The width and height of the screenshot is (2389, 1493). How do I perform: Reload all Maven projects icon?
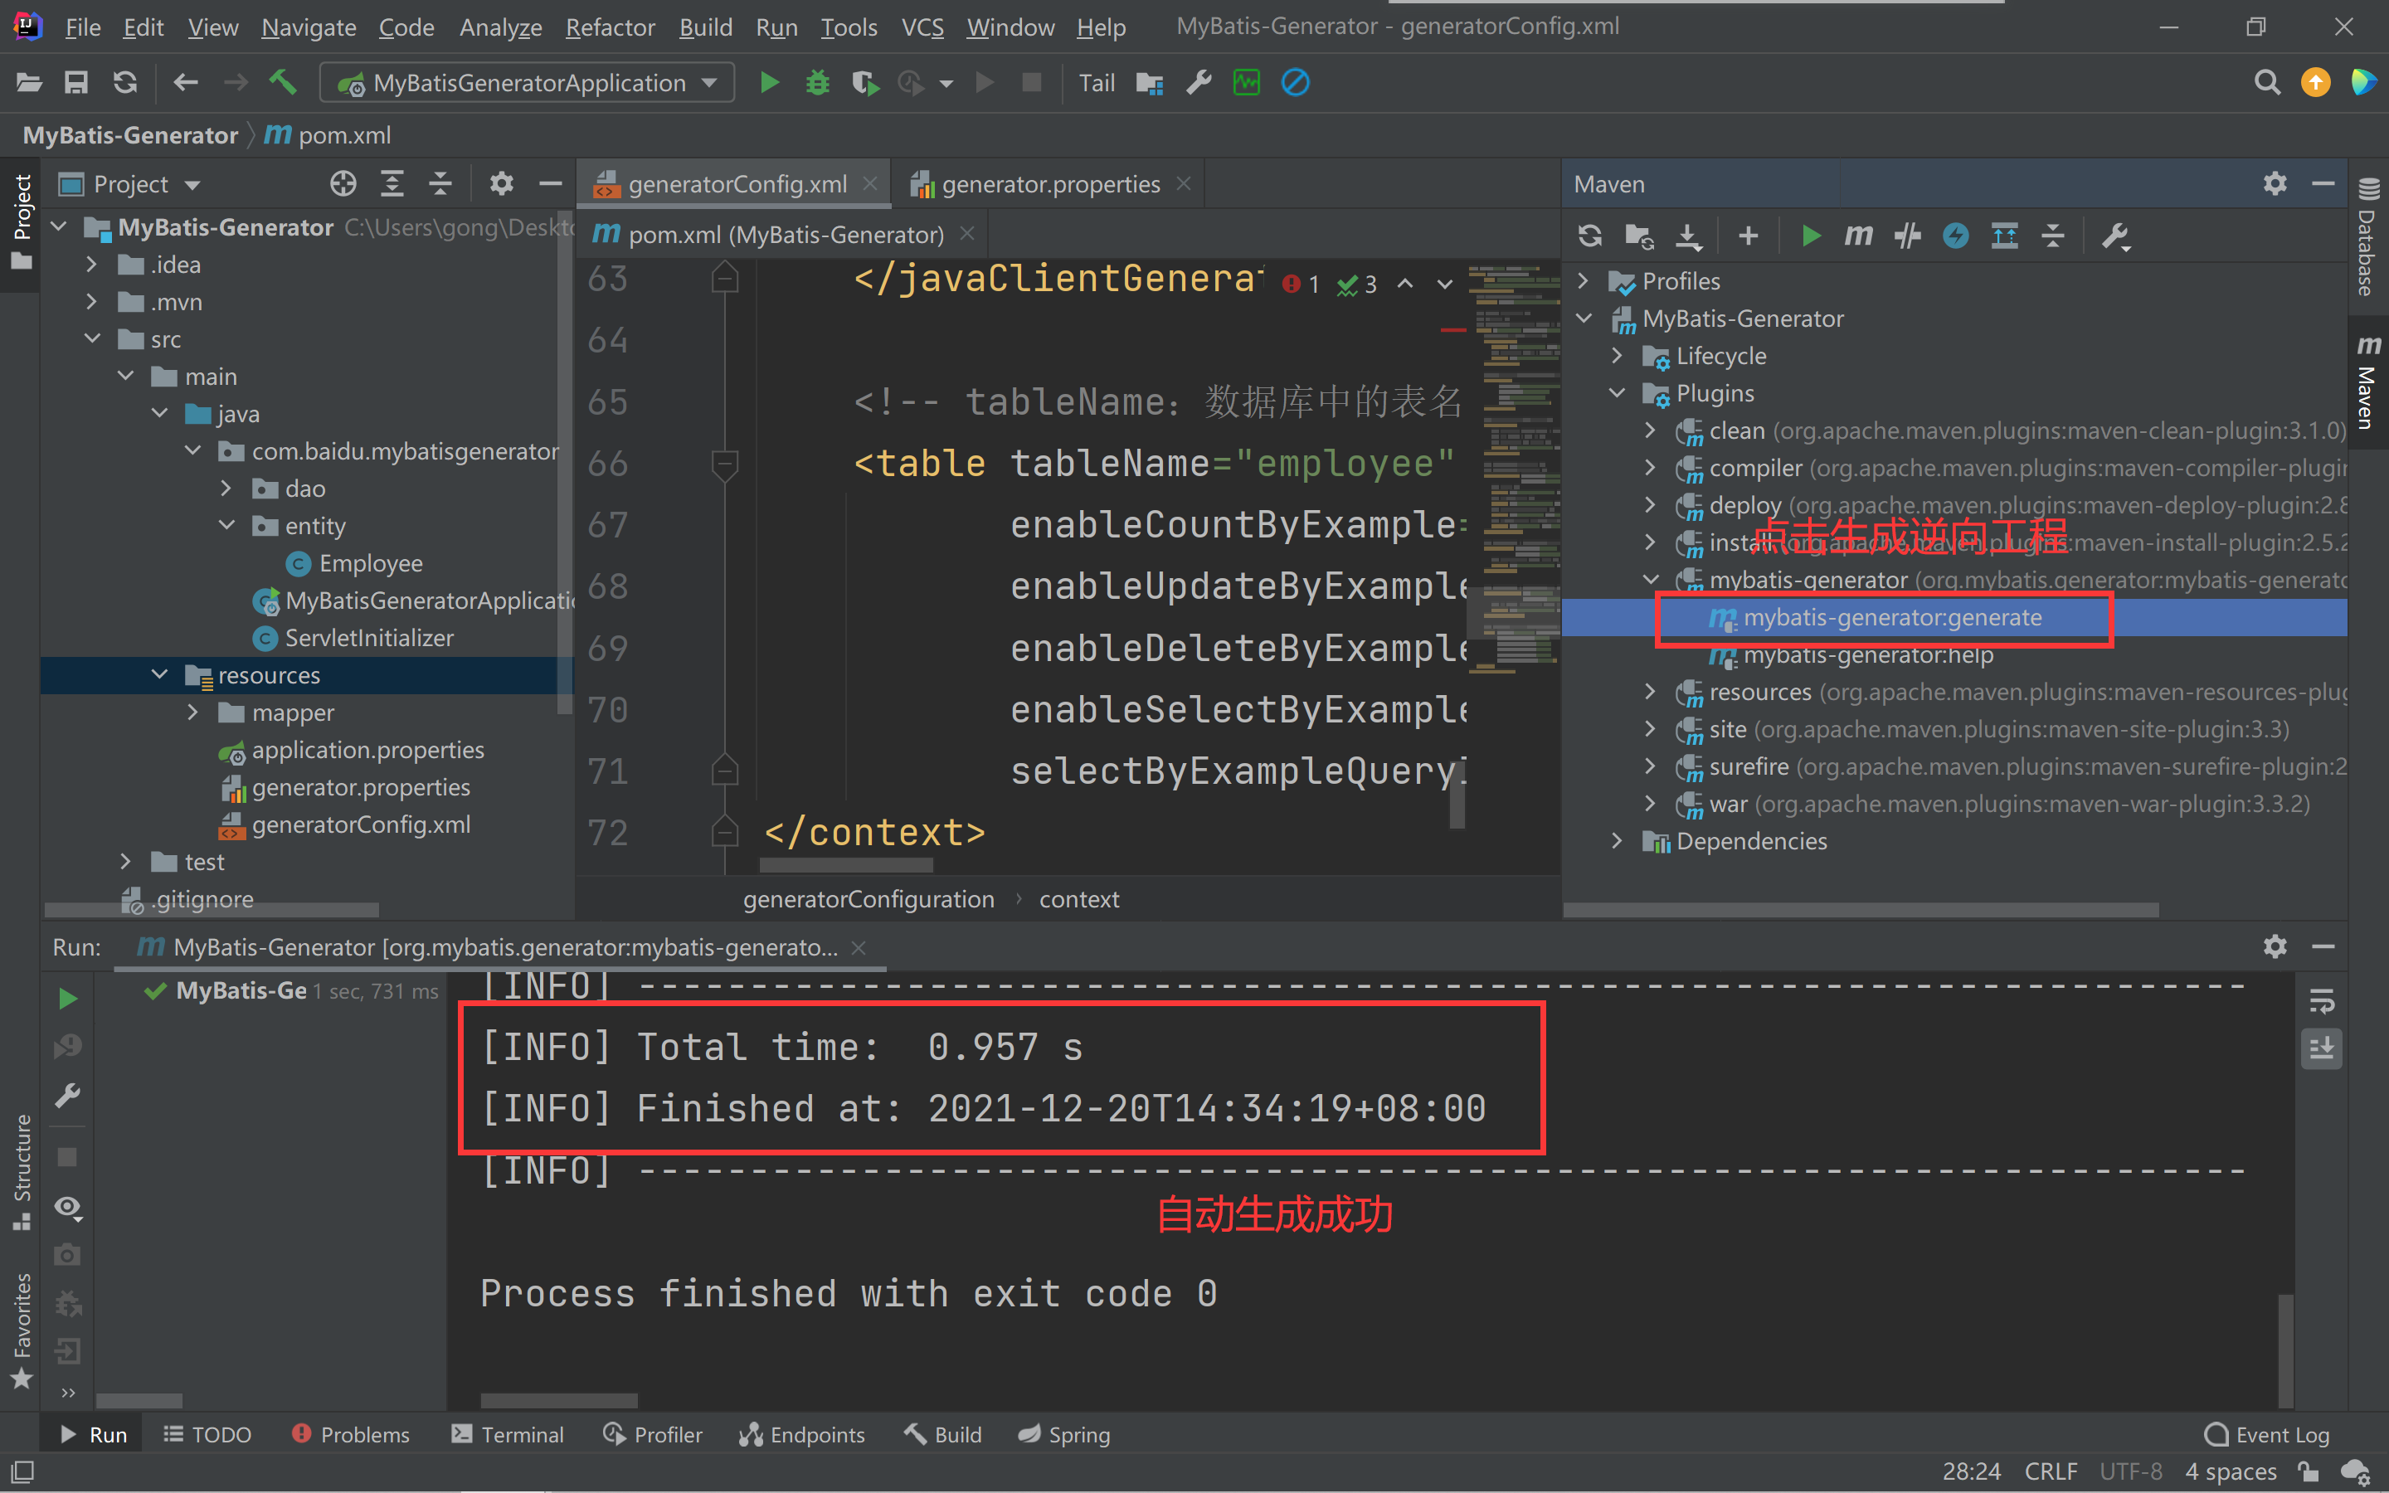click(1589, 236)
